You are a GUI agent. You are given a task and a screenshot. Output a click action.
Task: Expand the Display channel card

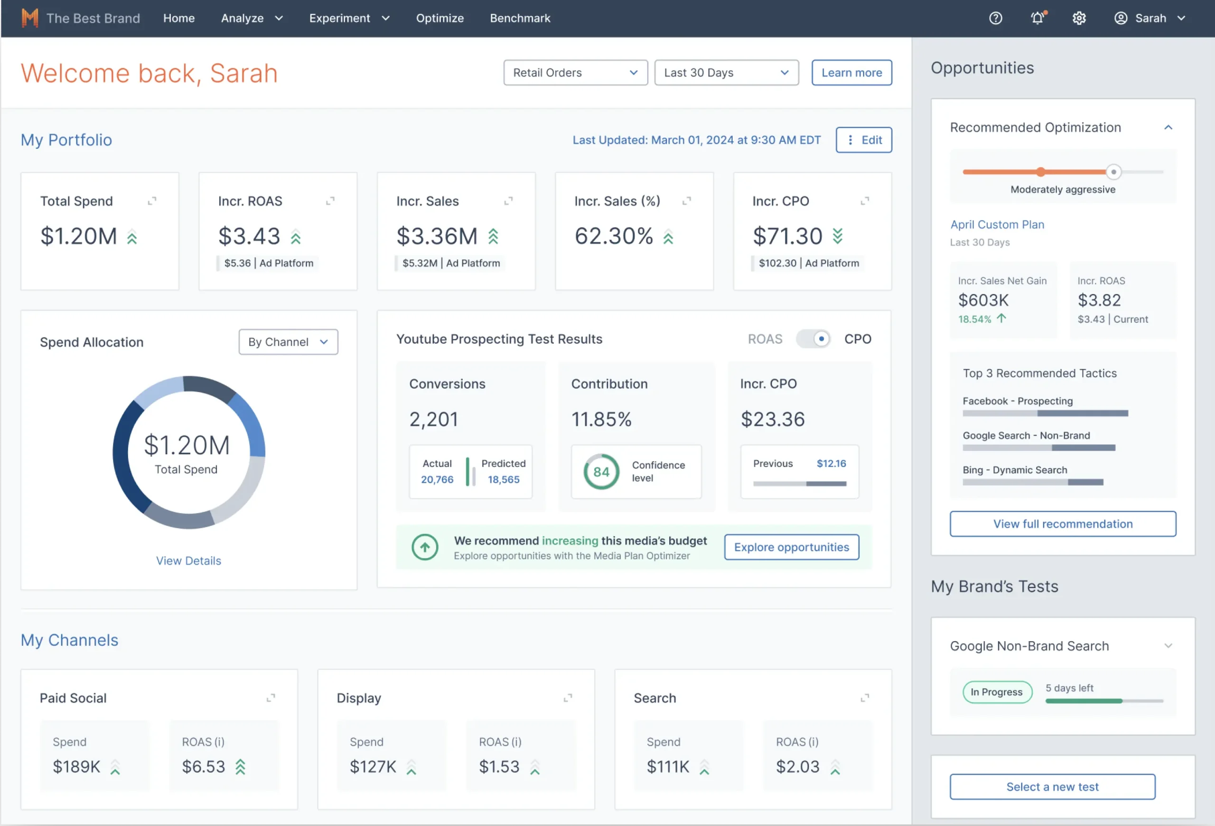tap(568, 698)
